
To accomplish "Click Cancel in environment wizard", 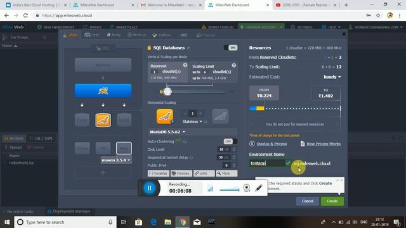I will pyautogui.click(x=307, y=201).
